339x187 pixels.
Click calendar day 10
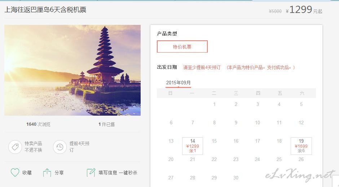(257, 123)
